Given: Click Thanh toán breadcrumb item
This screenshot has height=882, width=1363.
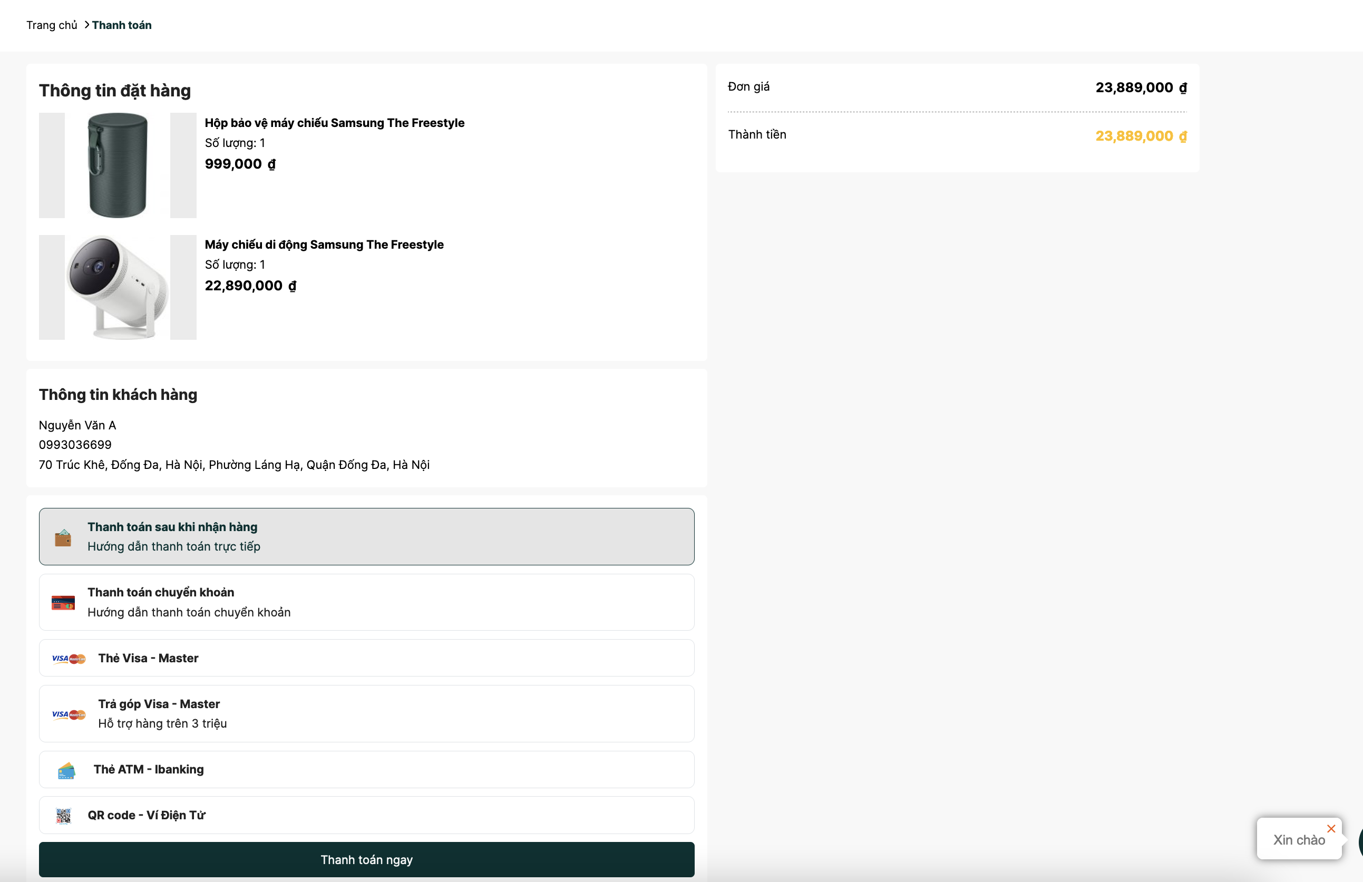Looking at the screenshot, I should [121, 25].
